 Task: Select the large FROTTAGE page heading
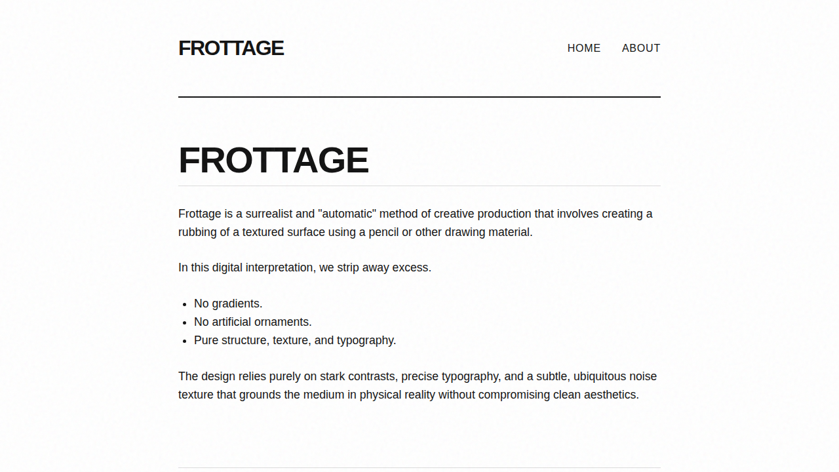(273, 159)
